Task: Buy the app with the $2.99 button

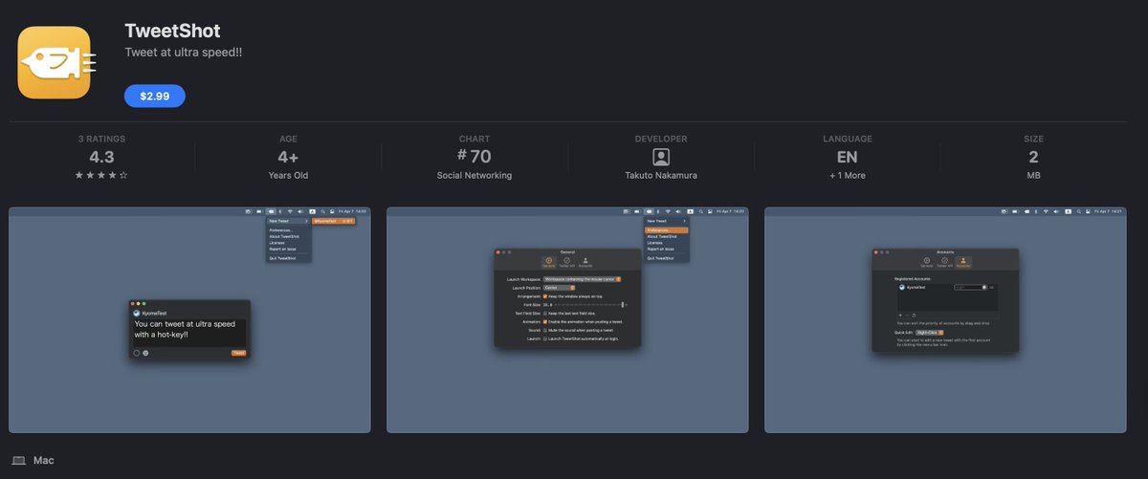Action: (154, 96)
